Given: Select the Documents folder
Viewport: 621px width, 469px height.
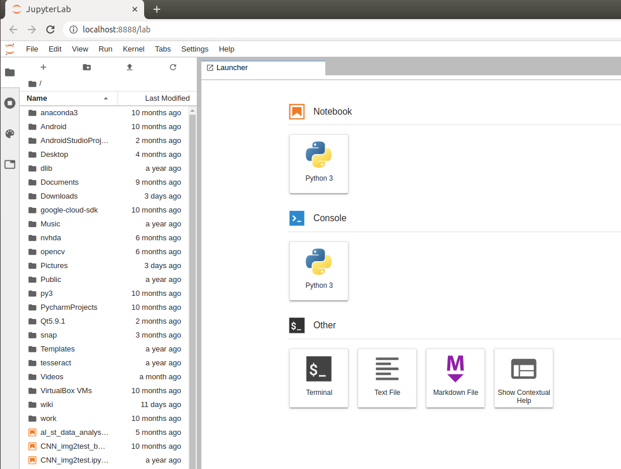Looking at the screenshot, I should (105, 182).
